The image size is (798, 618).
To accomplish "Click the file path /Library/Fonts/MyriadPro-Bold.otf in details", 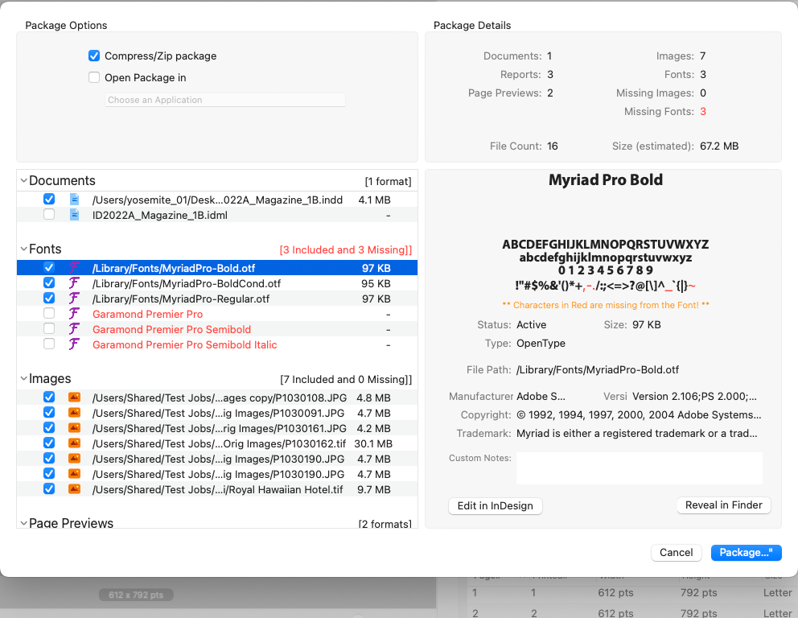I will point(598,369).
